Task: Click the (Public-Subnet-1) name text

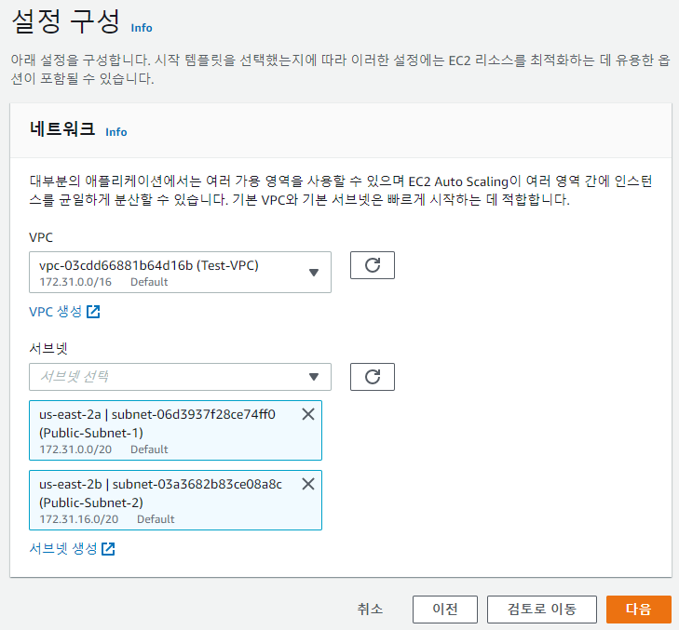Action: coord(91,433)
